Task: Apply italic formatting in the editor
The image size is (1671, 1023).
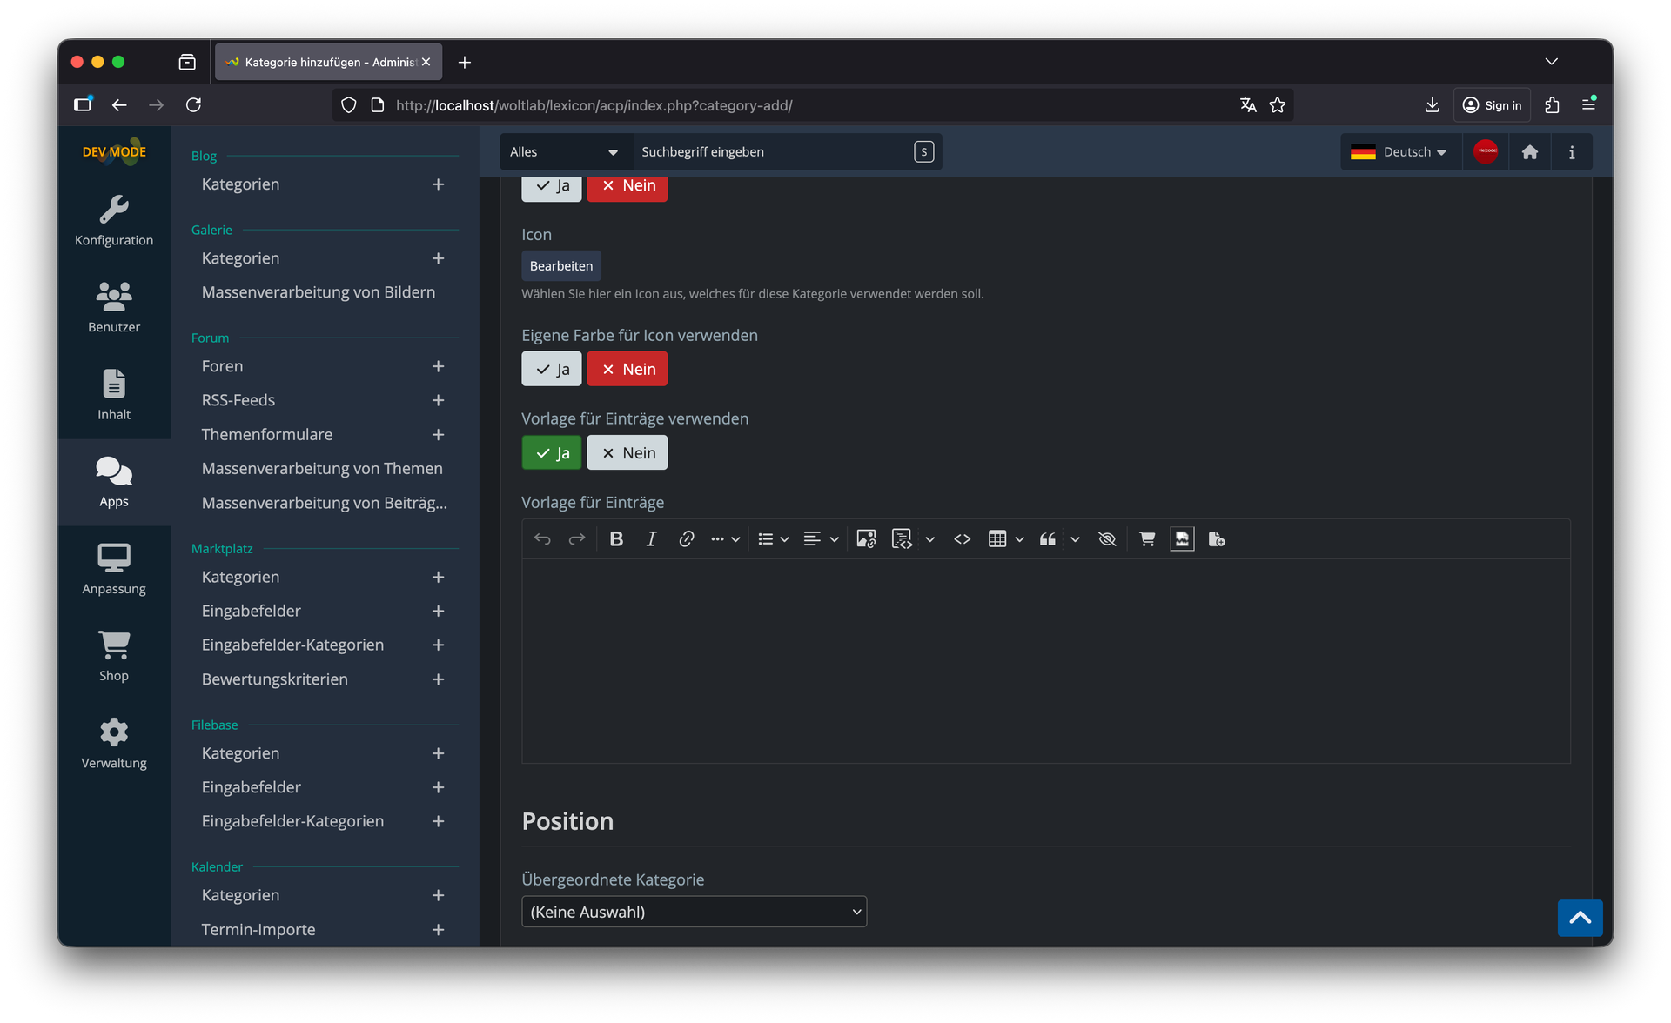Action: coord(651,539)
